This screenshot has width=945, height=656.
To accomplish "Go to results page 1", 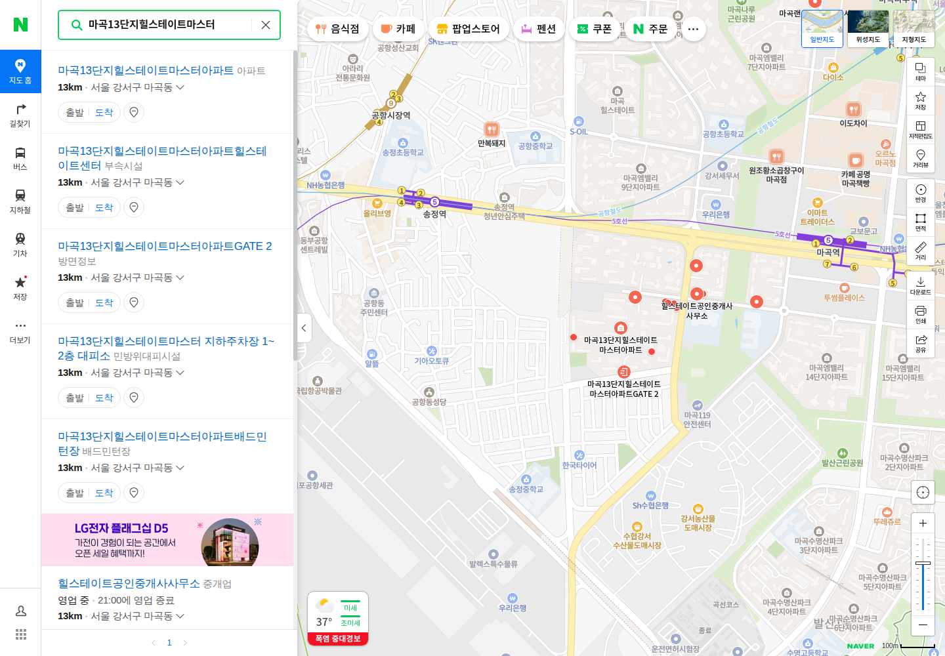I will tap(169, 643).
